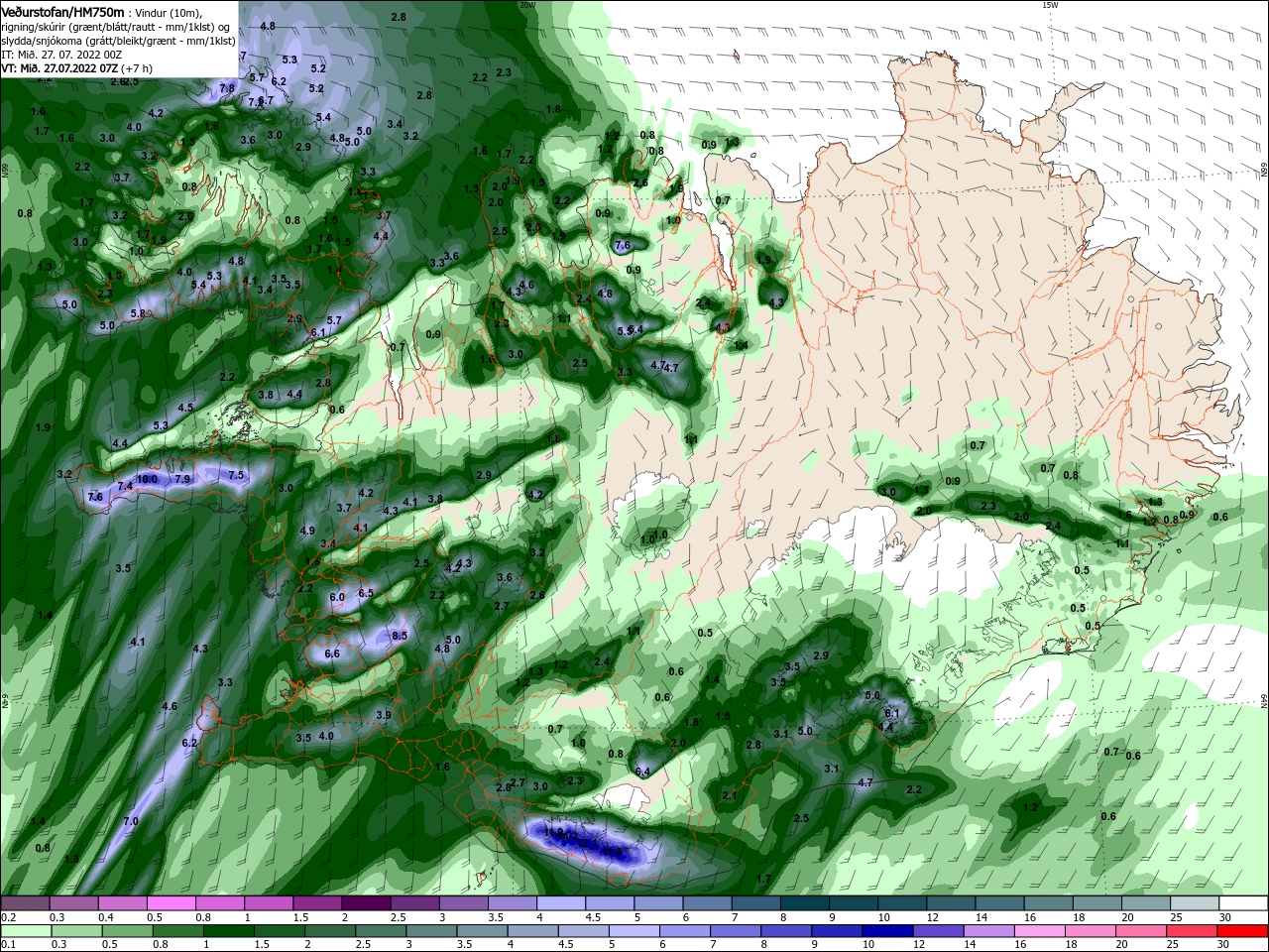Click the 10.0 precipitation value on the map
Viewport: 1269px width, 952px height.
click(147, 479)
